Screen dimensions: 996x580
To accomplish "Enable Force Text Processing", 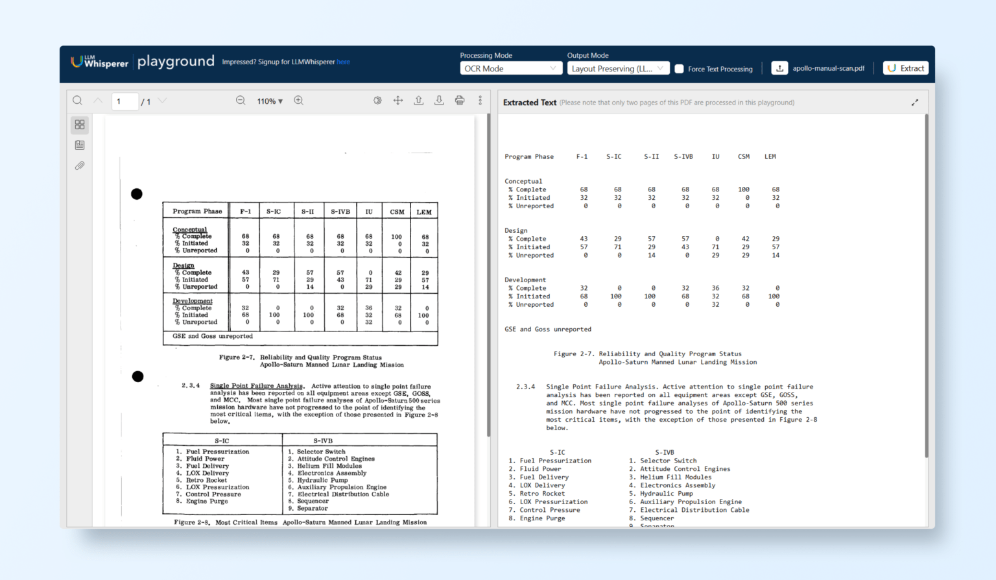I will (x=679, y=68).
